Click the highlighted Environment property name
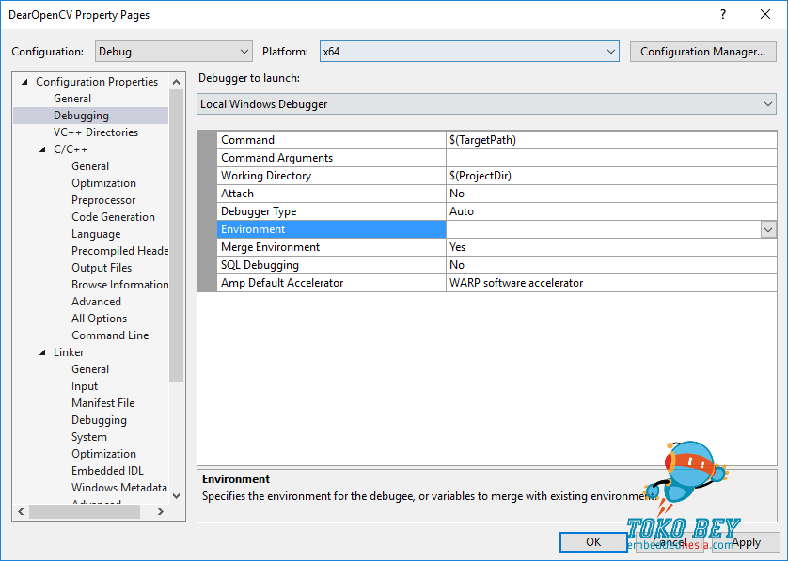 point(332,229)
